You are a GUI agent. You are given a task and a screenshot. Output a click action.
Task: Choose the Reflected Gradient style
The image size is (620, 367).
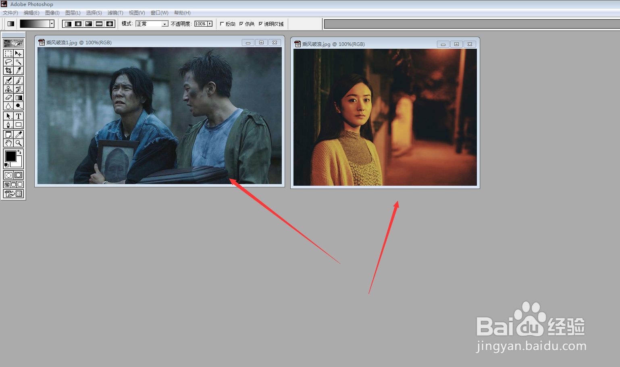click(x=99, y=24)
